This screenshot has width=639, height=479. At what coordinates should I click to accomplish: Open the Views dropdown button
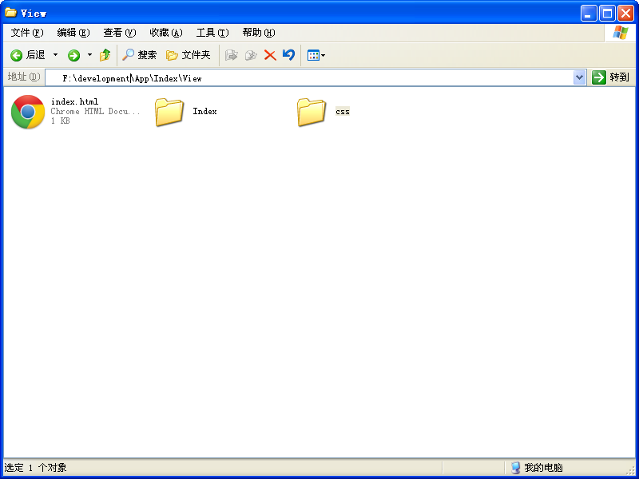click(x=316, y=55)
